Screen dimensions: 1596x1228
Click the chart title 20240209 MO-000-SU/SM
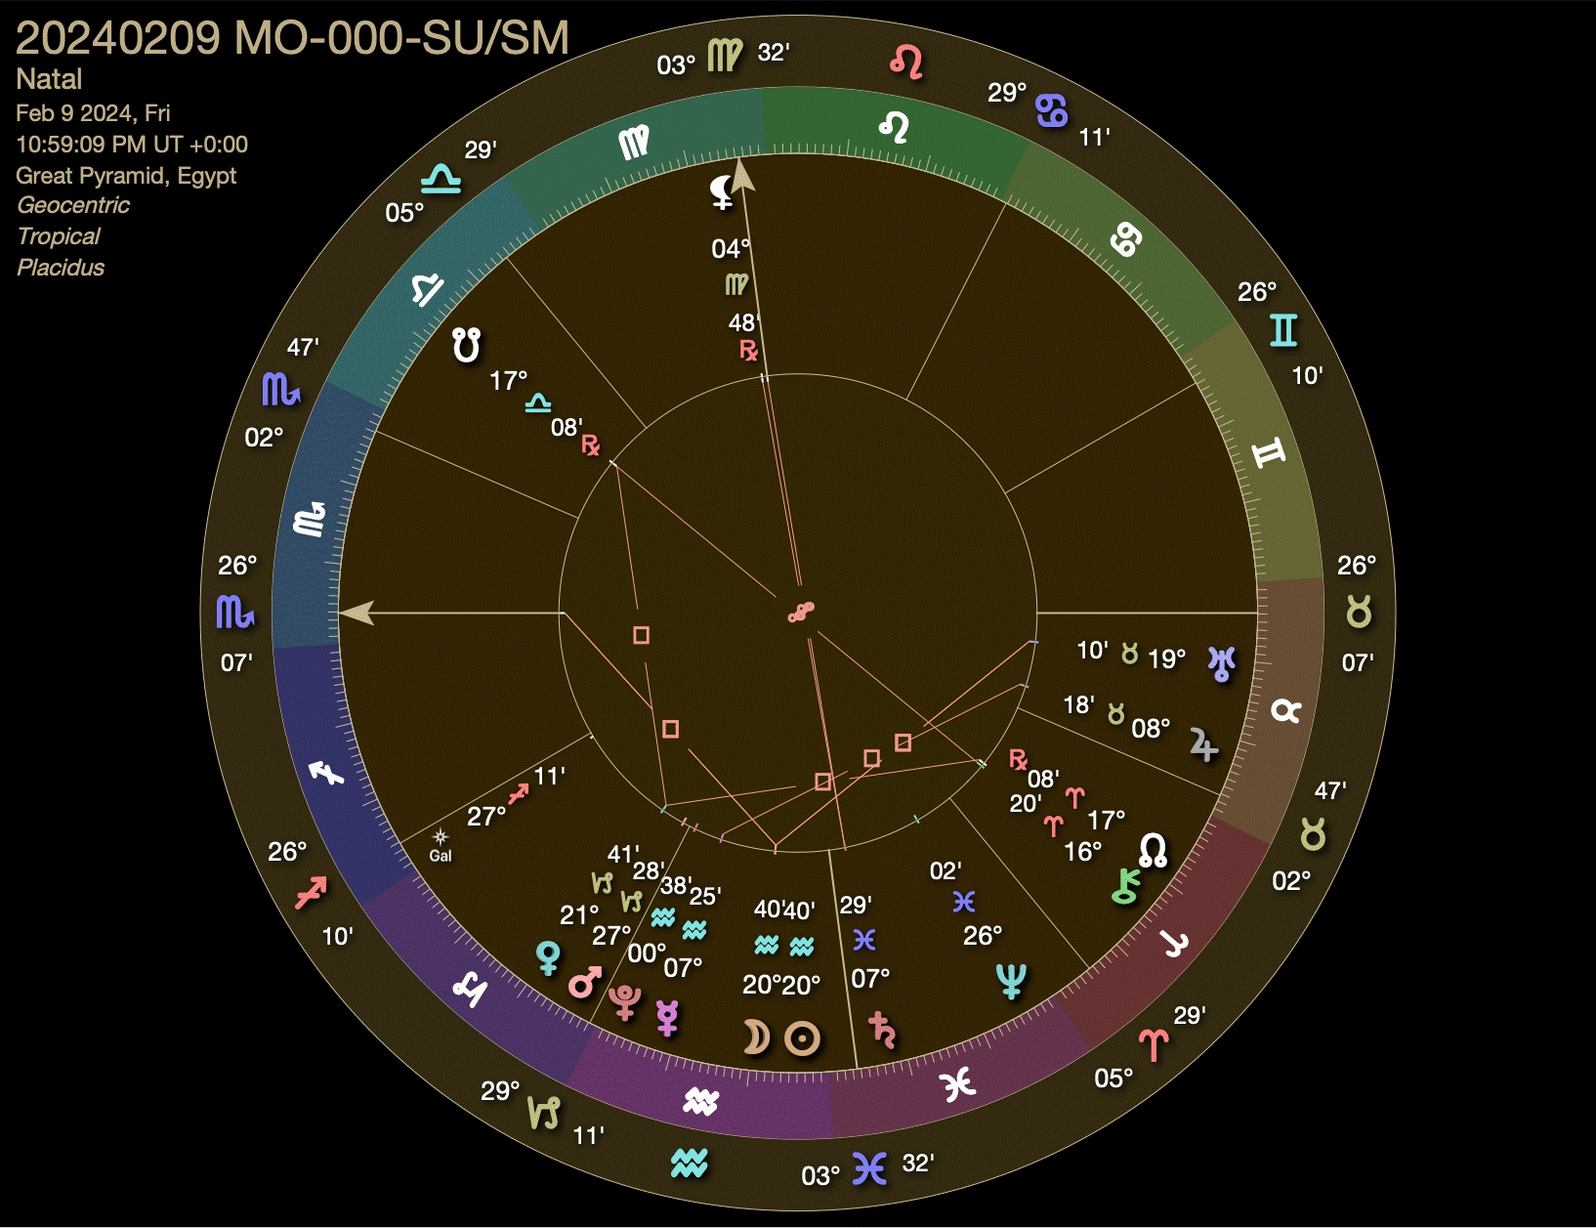coord(292,39)
